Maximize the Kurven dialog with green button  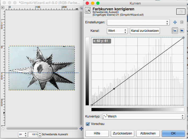click(x=98, y=3)
